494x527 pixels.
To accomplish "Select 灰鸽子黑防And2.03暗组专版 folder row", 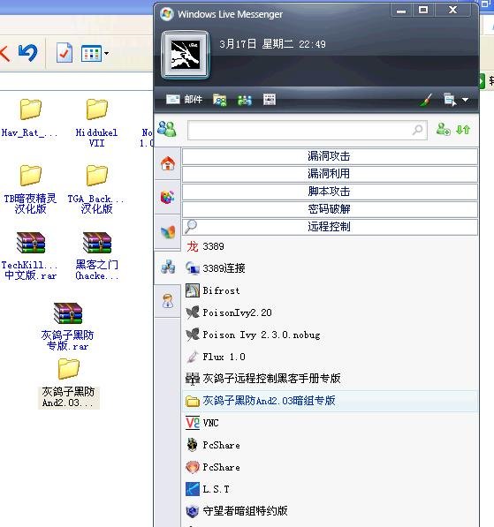I will [x=330, y=401].
